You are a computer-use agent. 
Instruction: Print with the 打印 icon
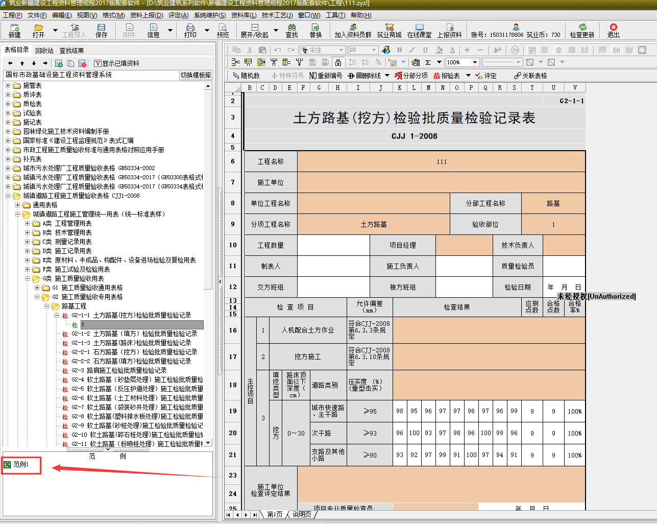pyautogui.click(x=190, y=31)
